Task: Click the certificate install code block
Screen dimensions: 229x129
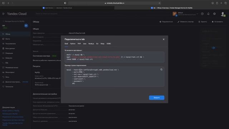Action: click(x=114, y=57)
